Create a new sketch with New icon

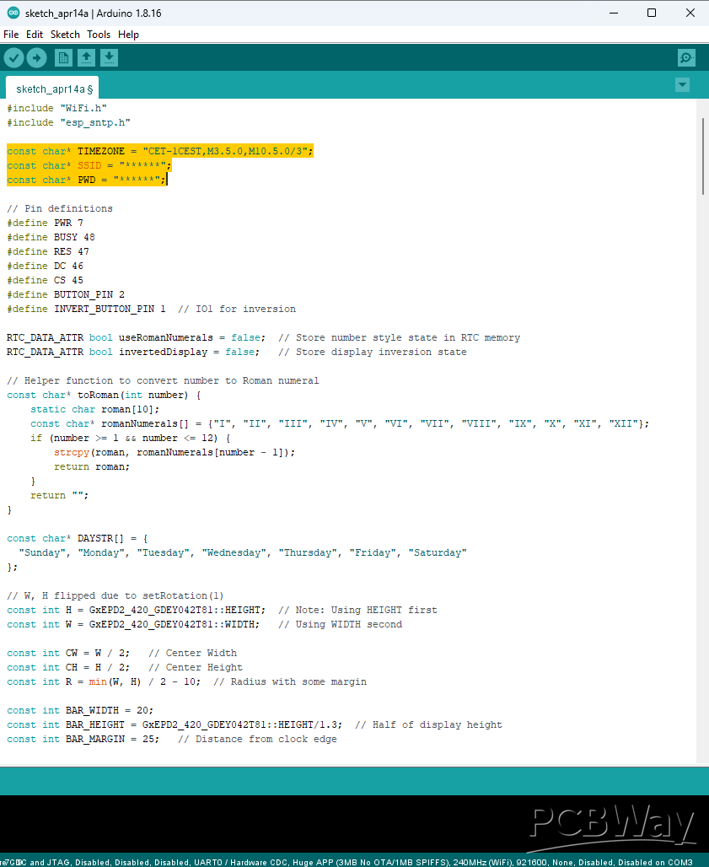[63, 57]
